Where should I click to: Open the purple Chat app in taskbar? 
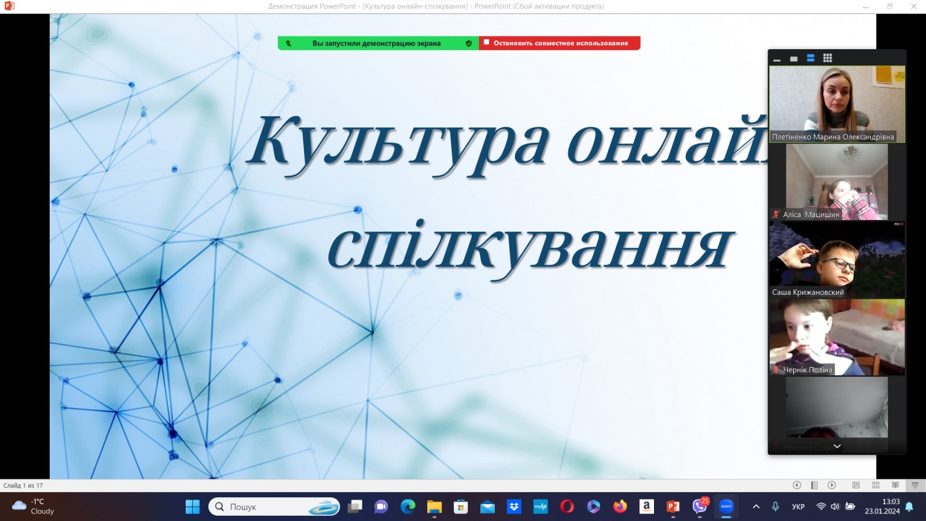click(381, 507)
